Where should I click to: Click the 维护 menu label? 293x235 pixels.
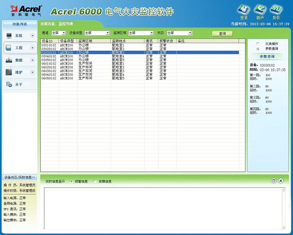pos(19,72)
